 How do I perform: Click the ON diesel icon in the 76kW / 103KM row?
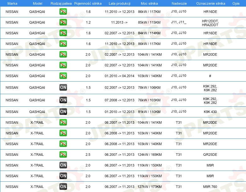(x=63, y=100)
